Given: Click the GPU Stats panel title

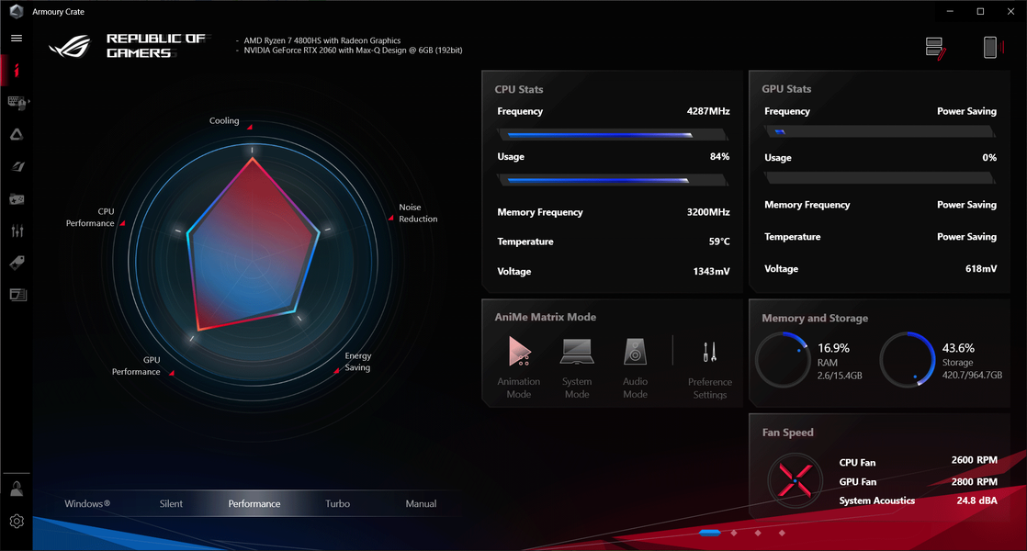Looking at the screenshot, I should coord(786,88).
